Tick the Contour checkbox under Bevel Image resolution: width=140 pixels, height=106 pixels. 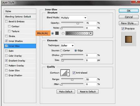(9, 26)
